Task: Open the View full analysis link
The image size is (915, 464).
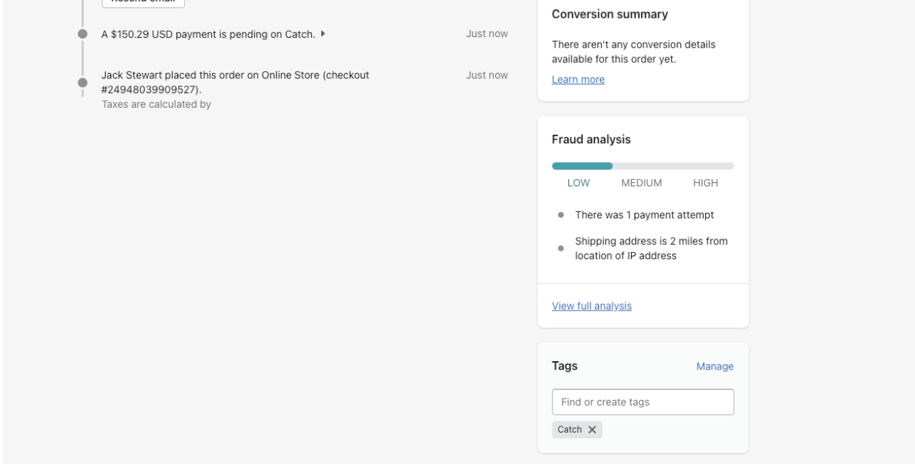Action: [x=592, y=306]
